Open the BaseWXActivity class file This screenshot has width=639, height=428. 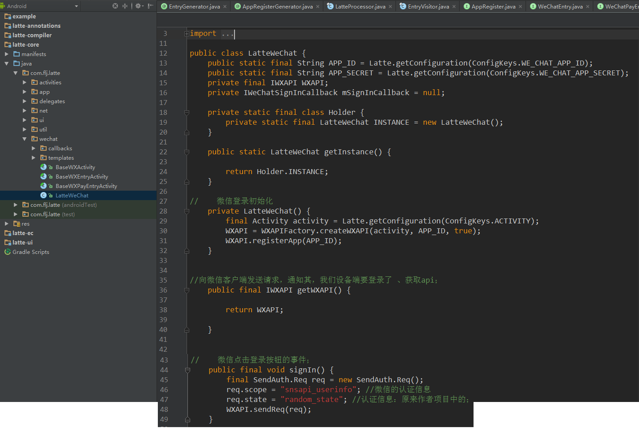pyautogui.click(x=75, y=167)
